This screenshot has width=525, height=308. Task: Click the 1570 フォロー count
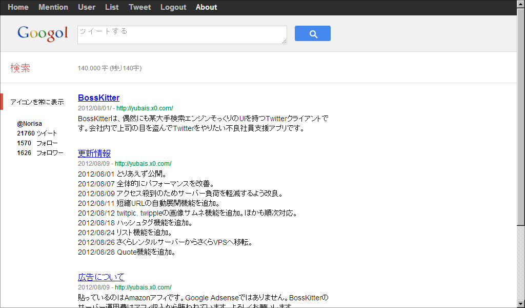pos(37,143)
